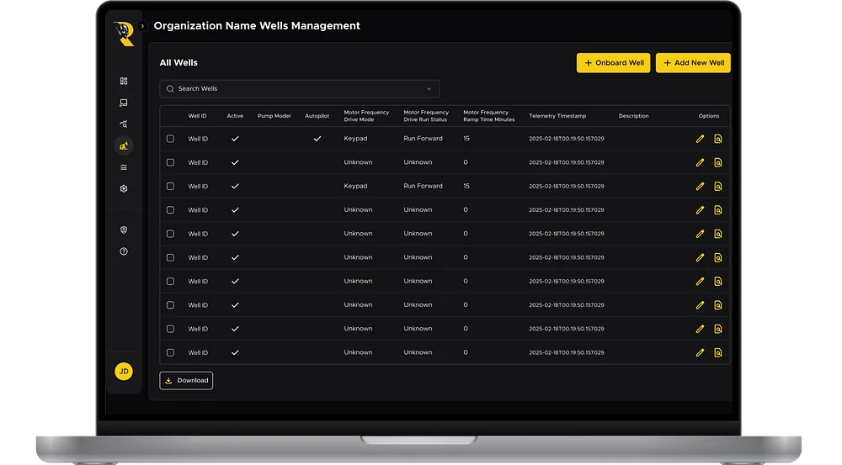This screenshot has height=465, width=842.
Task: Expand the sidebar with the chevron arrow
Action: pyautogui.click(x=142, y=26)
